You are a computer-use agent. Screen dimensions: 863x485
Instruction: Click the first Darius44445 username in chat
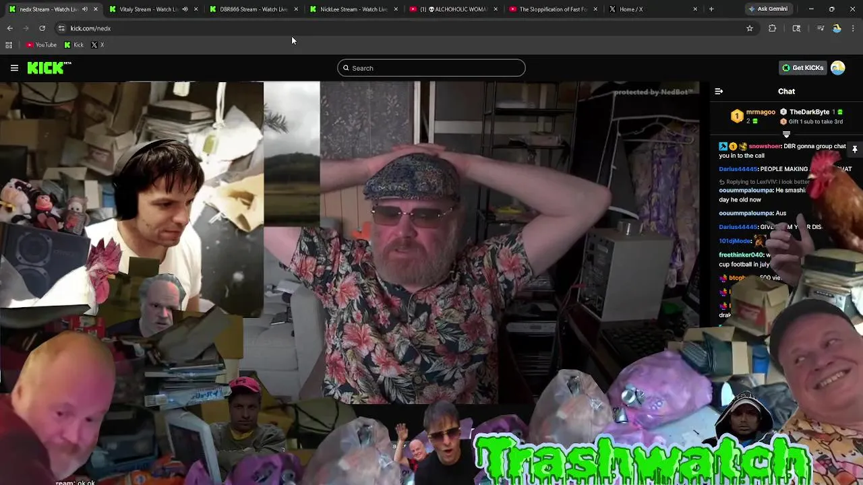(x=738, y=169)
